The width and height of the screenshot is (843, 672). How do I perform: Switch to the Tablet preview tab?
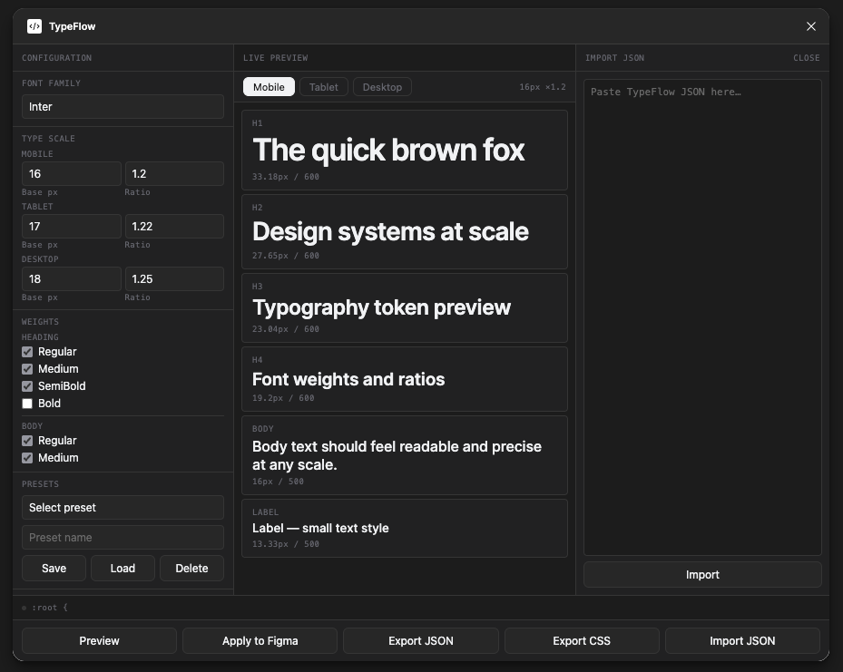[324, 87]
